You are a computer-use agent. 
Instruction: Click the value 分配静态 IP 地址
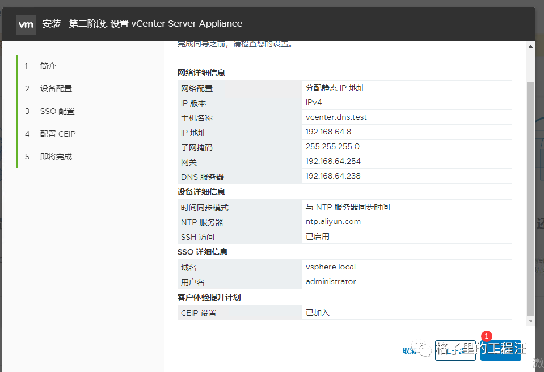pos(335,88)
